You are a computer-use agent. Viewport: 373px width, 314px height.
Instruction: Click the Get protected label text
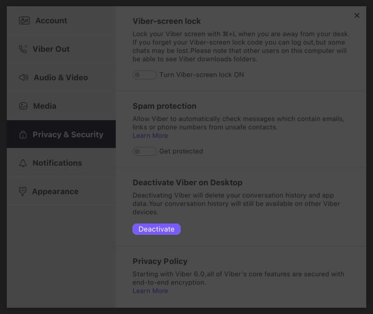181,151
